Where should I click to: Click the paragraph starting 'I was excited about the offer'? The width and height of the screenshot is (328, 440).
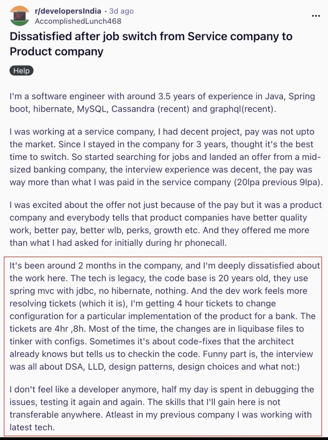165,224
